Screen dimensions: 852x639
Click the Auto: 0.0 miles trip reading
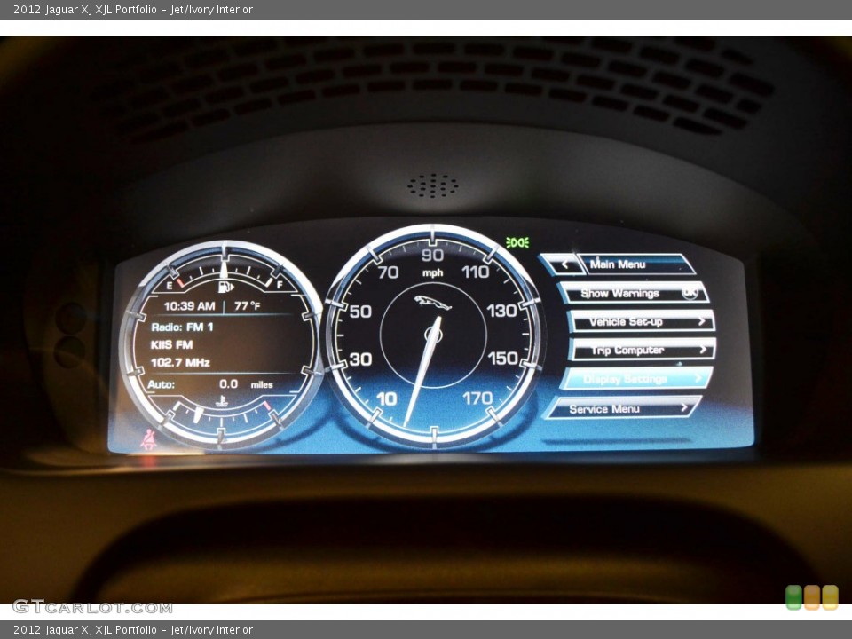click(x=210, y=384)
